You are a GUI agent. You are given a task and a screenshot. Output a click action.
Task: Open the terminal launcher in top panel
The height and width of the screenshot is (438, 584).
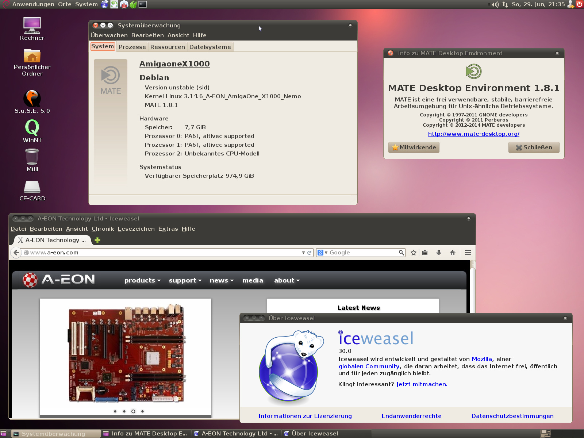click(143, 4)
